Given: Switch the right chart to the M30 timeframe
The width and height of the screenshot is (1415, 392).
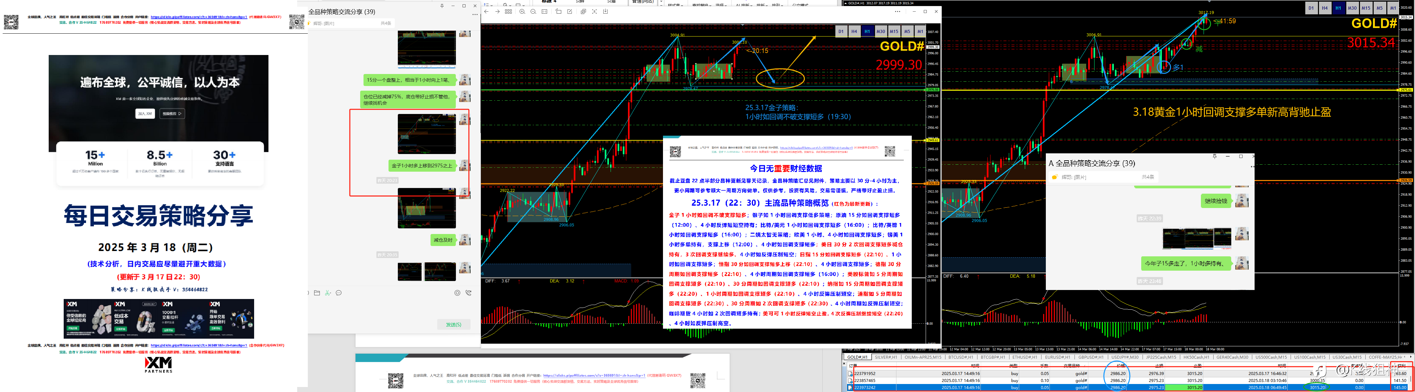Looking at the screenshot, I should coord(1352,8).
